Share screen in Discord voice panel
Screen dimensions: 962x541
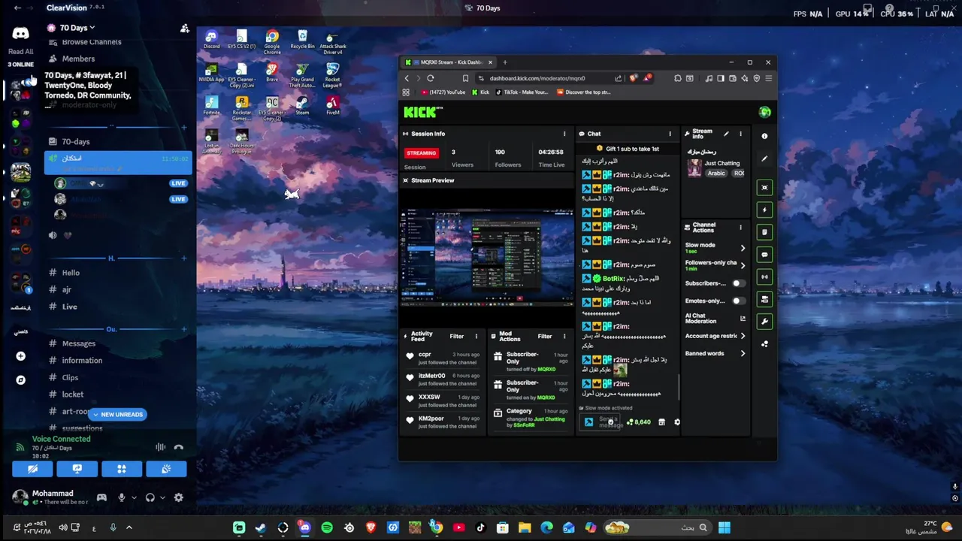pyautogui.click(x=77, y=469)
